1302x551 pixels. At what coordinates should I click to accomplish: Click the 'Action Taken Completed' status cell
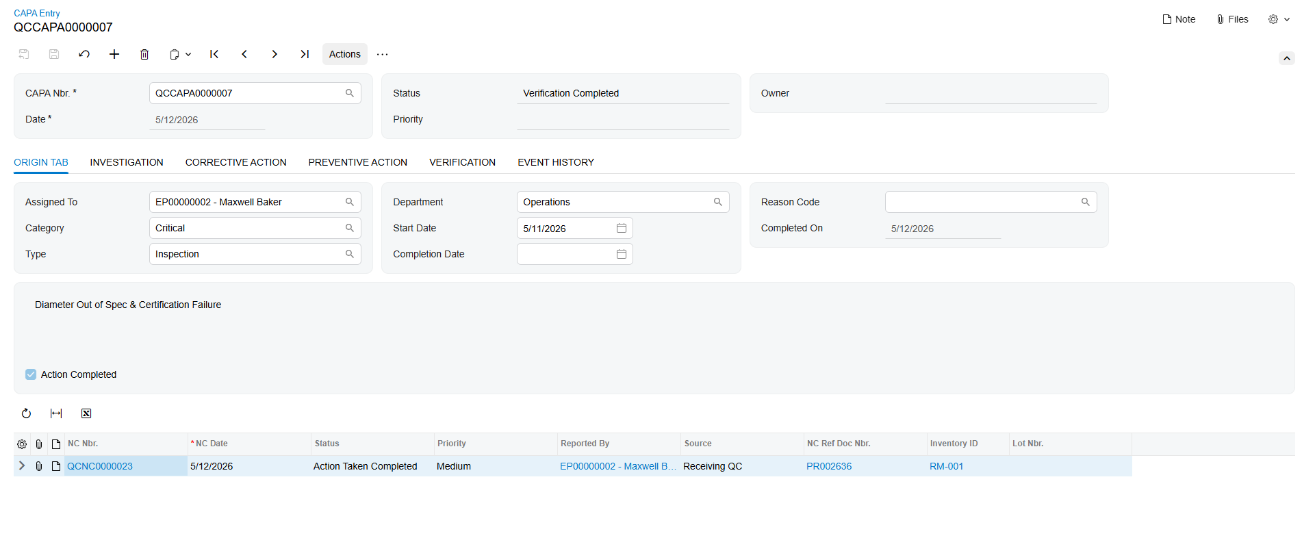pyautogui.click(x=372, y=466)
